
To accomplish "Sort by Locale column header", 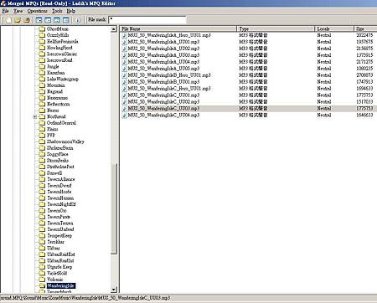I will pos(334,28).
